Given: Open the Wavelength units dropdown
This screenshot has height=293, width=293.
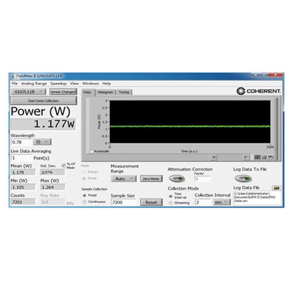Looking at the screenshot, I should tap(42, 142).
